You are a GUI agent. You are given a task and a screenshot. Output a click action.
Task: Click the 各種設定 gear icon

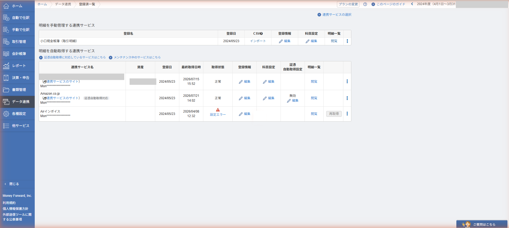coord(6,114)
